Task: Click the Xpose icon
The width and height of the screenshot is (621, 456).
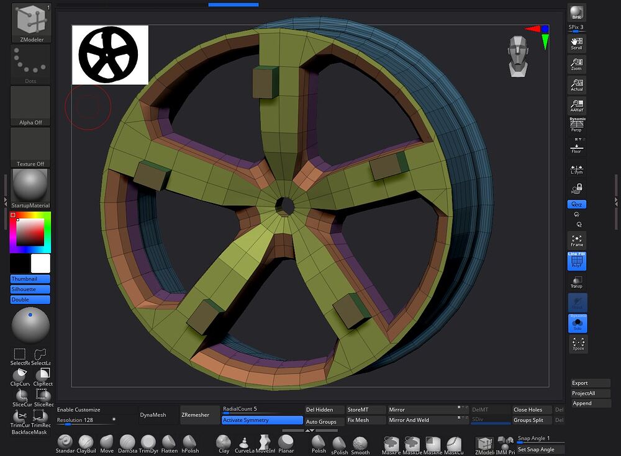Action: click(578, 344)
